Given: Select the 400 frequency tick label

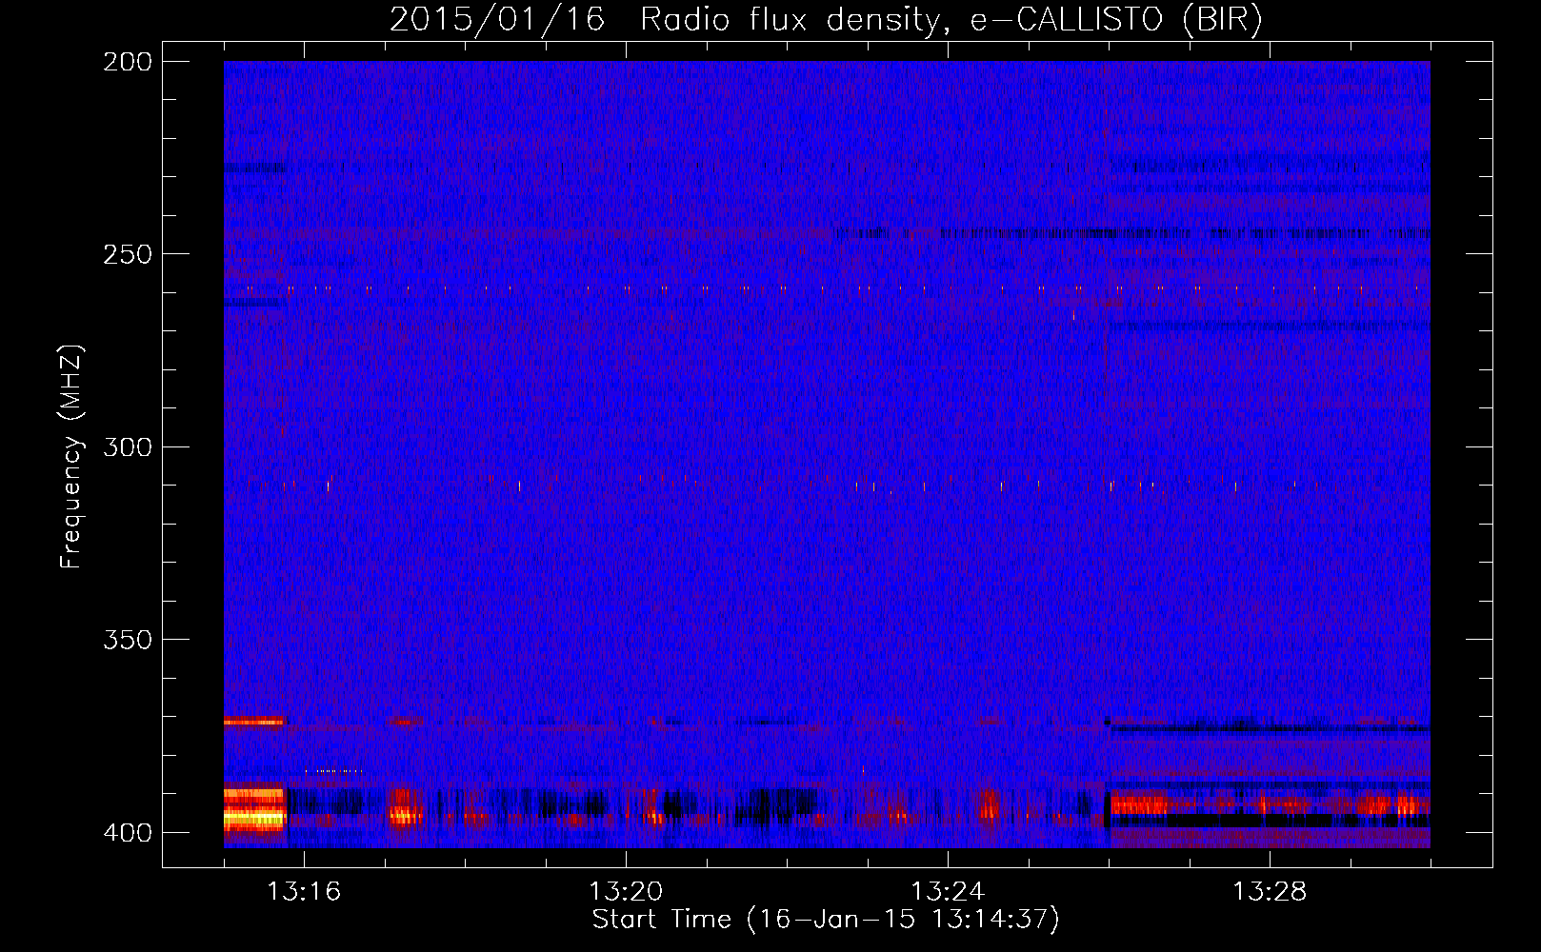Looking at the screenshot, I should (128, 833).
